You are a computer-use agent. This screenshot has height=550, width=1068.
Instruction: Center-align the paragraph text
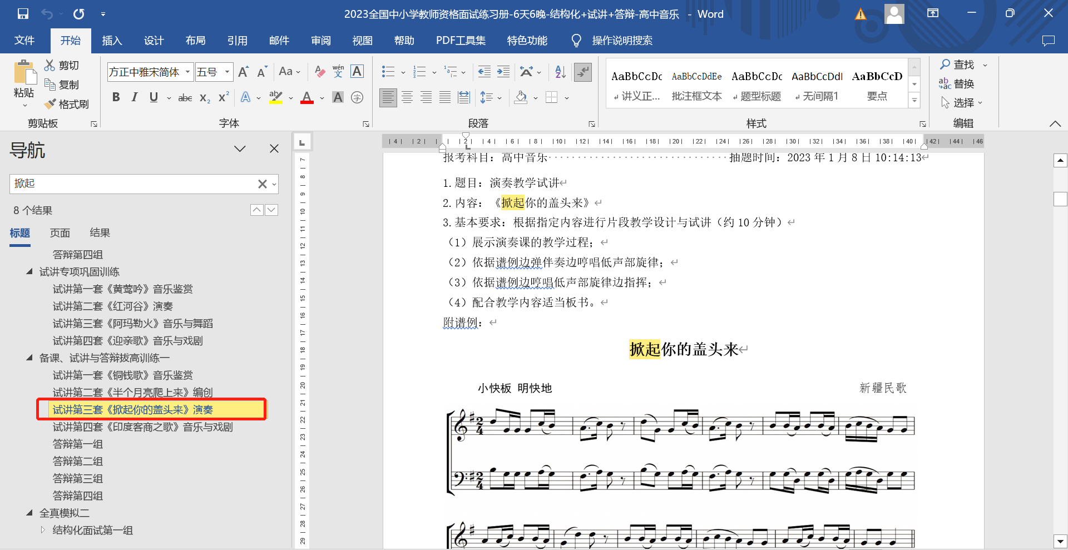click(x=407, y=98)
